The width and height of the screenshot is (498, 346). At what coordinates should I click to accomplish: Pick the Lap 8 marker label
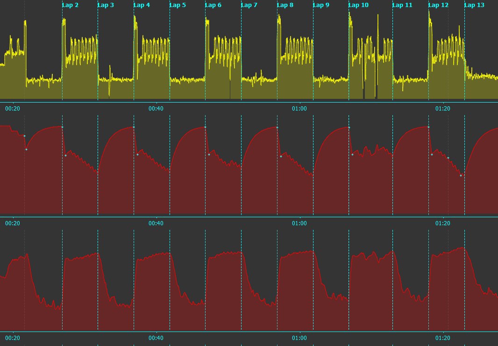tap(285, 5)
